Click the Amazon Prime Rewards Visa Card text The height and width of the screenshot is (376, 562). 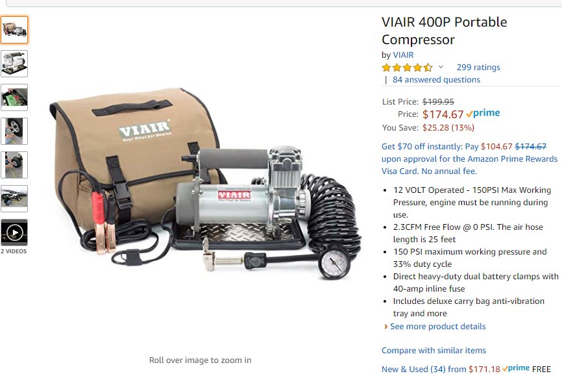pos(470,165)
